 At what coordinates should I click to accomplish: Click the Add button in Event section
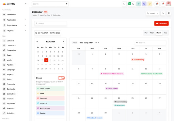61,78
